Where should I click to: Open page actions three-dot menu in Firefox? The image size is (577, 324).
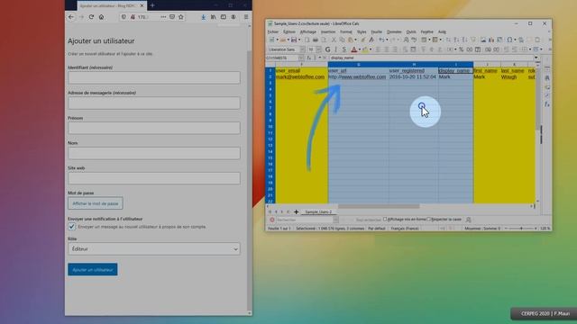pos(163,17)
